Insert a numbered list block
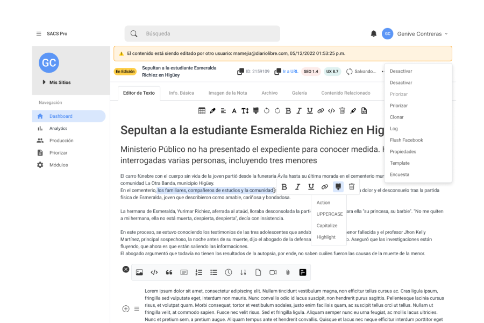 (199, 272)
